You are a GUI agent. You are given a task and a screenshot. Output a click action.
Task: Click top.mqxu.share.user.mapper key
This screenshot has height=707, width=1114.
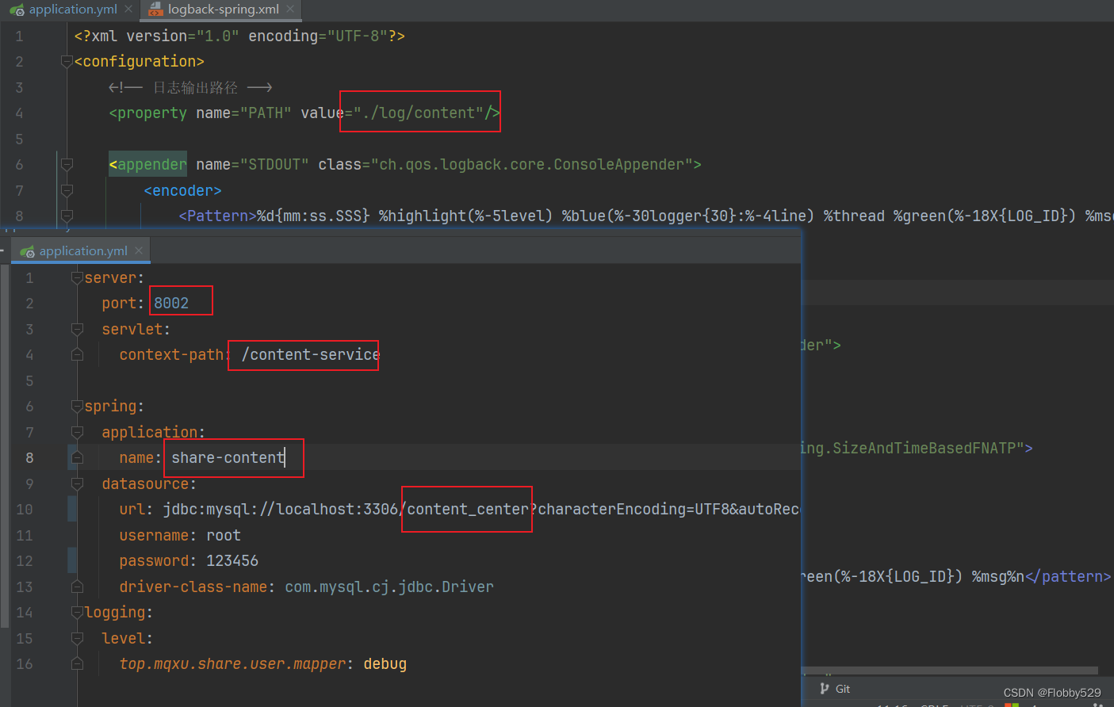[x=232, y=664]
